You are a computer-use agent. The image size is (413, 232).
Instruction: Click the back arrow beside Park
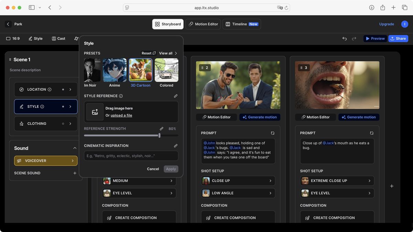[x=8, y=24]
